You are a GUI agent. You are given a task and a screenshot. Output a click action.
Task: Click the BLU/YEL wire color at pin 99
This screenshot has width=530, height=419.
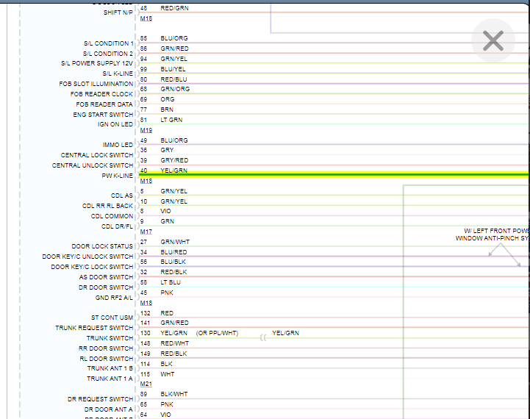173,69
